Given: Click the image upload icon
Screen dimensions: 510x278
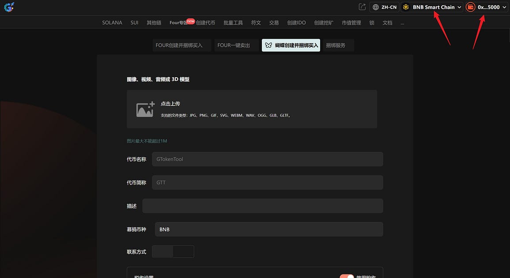Looking at the screenshot, I should tap(145, 109).
